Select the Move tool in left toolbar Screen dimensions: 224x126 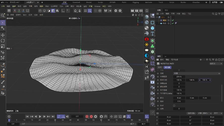click(3, 35)
